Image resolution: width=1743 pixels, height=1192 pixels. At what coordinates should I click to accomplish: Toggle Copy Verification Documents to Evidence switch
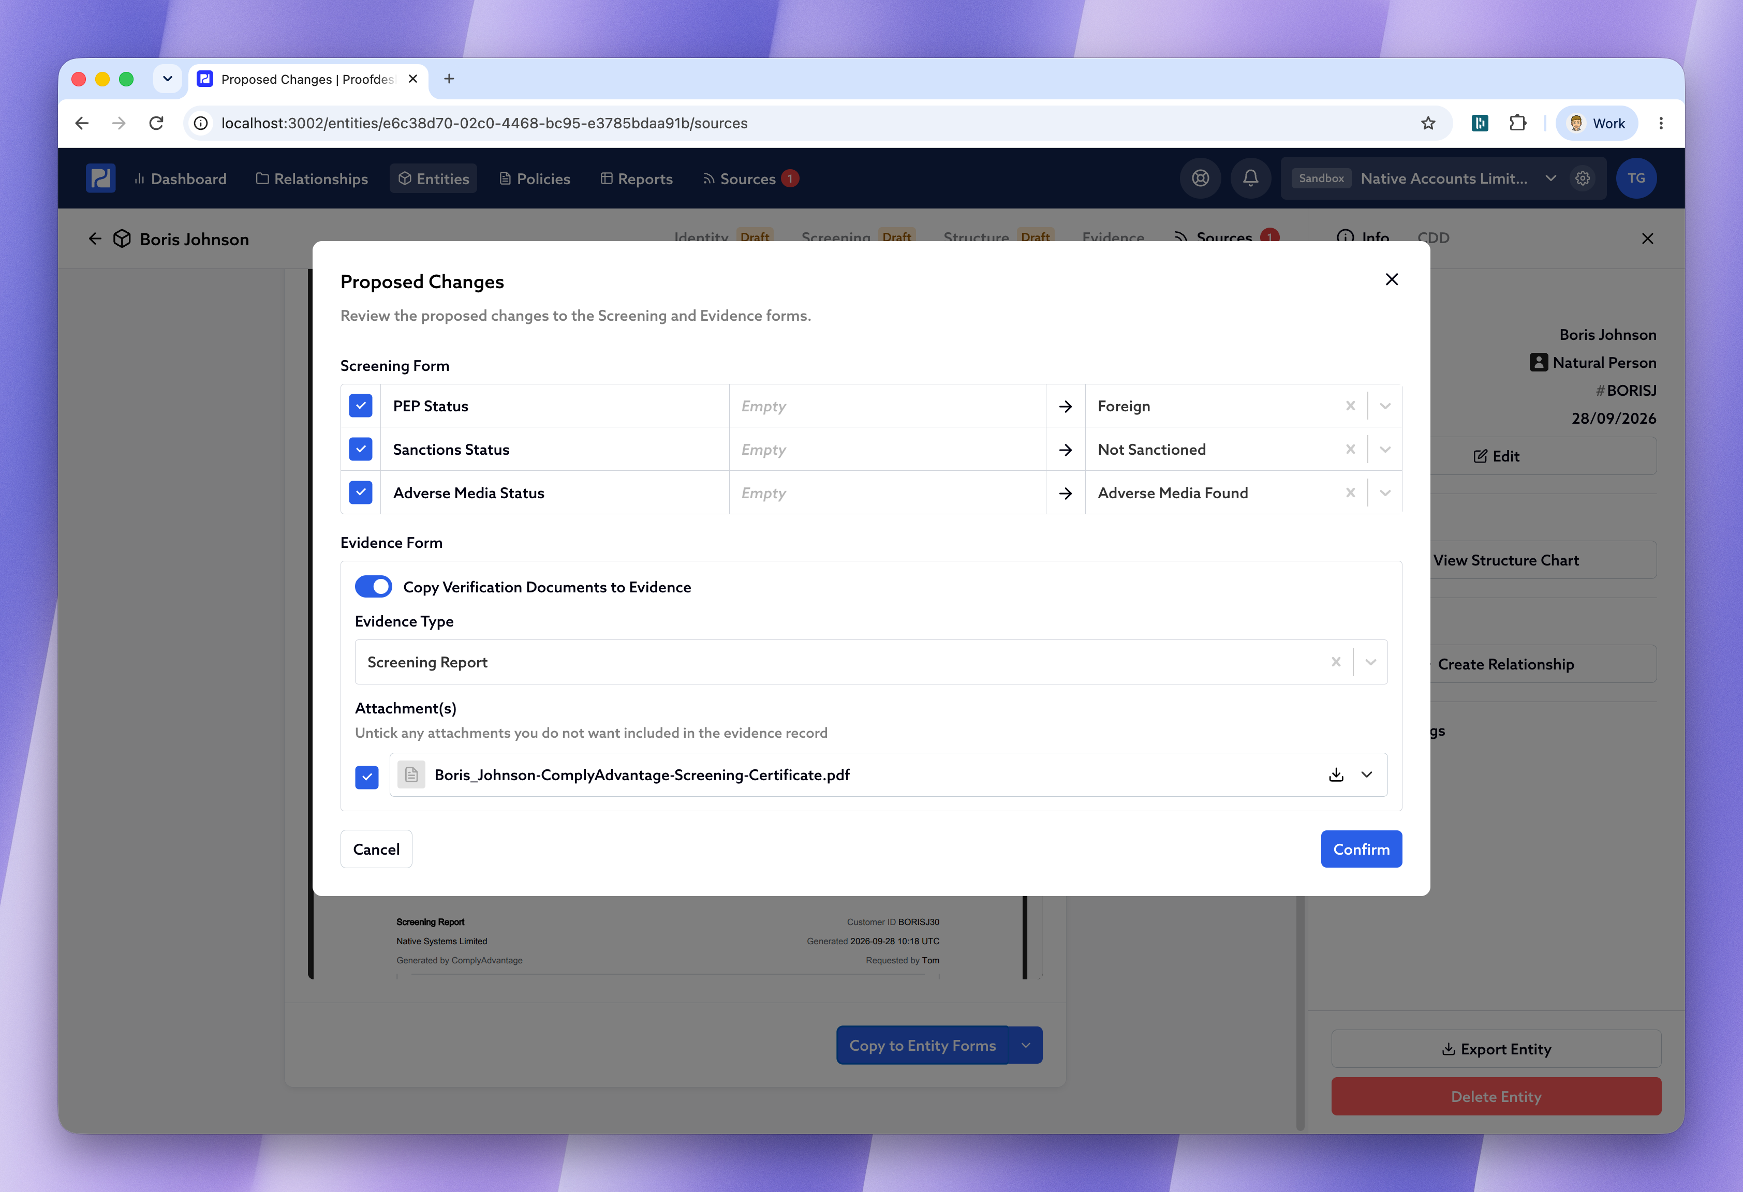pos(374,586)
